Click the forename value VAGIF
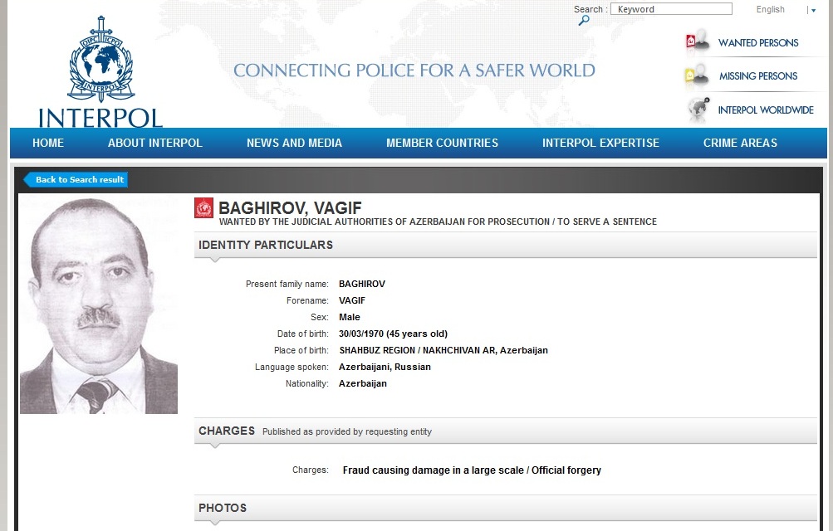 (x=352, y=301)
